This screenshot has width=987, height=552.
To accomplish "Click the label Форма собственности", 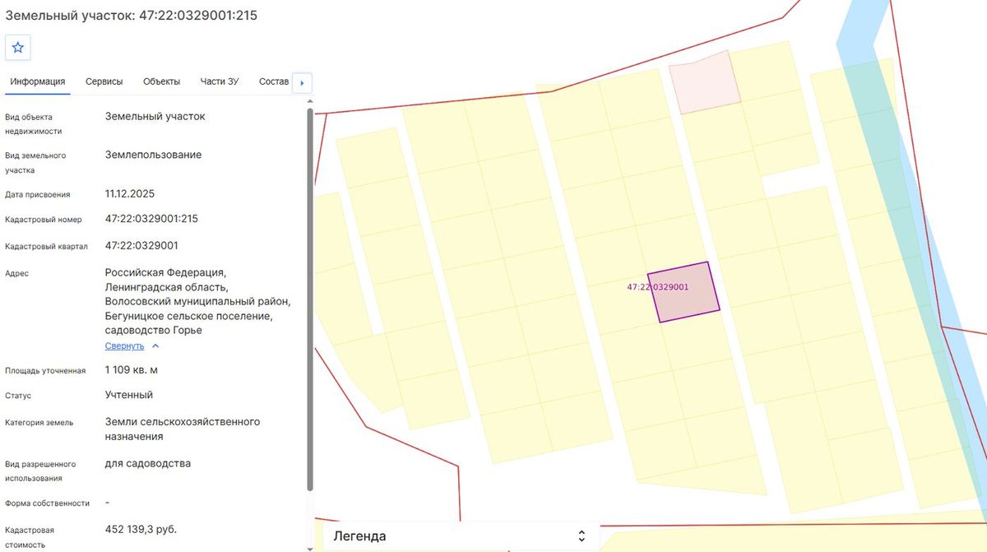I will [47, 503].
